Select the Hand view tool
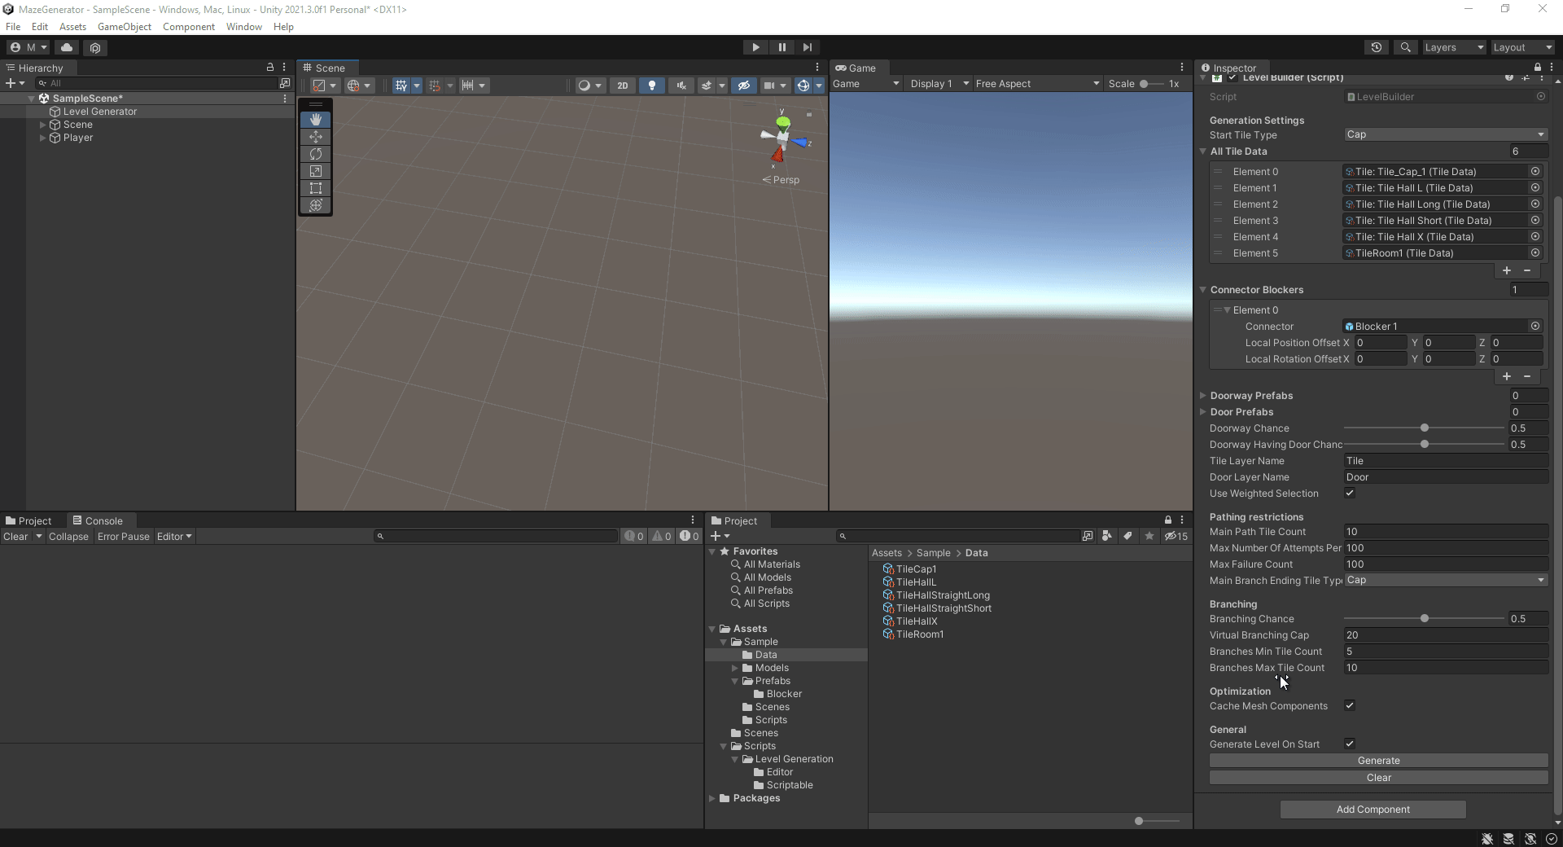Screen dimensions: 1563x847 pyautogui.click(x=316, y=120)
